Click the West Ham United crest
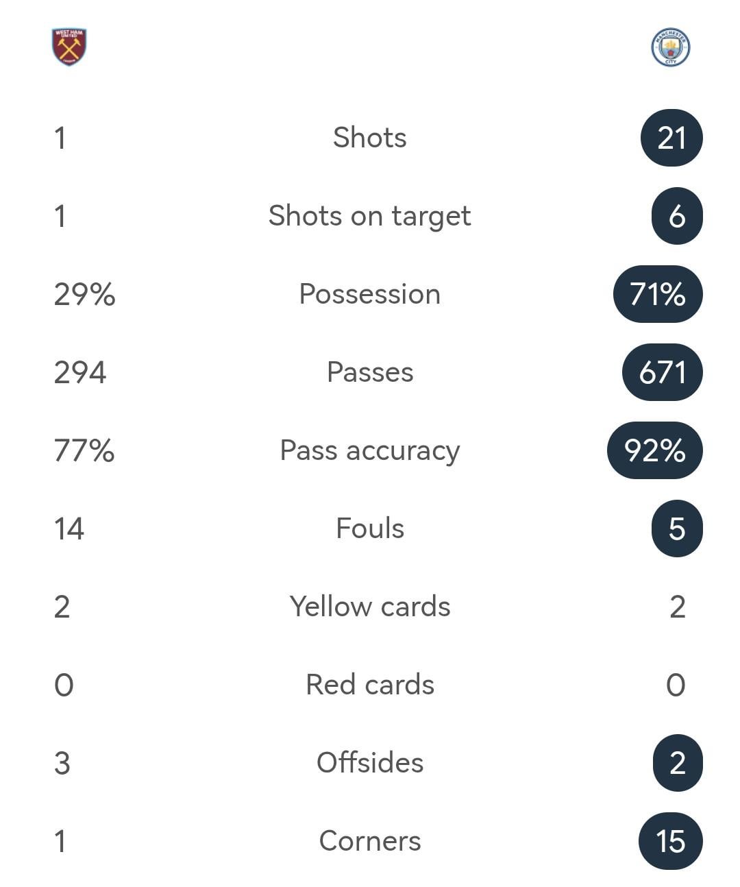The width and height of the screenshot is (740, 887). tap(69, 47)
